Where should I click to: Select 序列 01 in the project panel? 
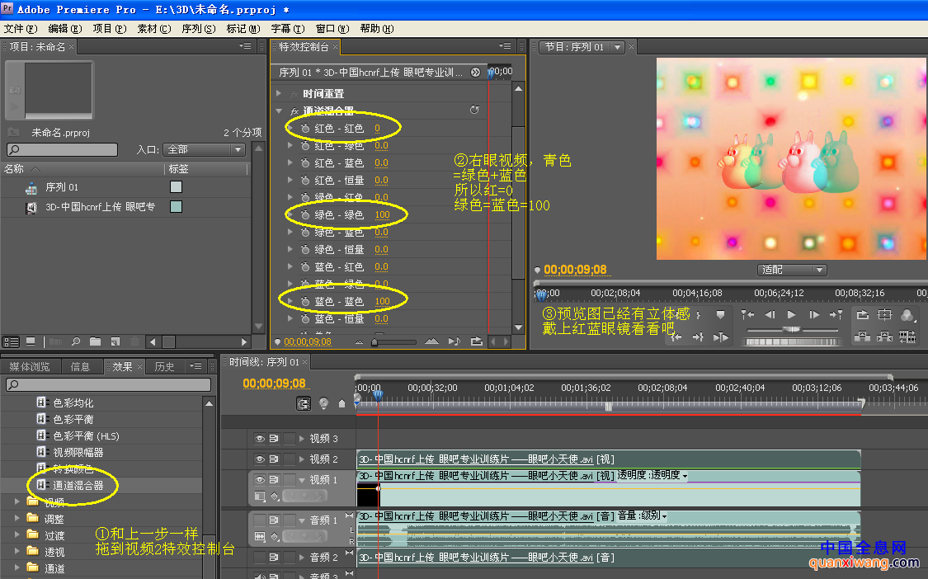pyautogui.click(x=62, y=187)
